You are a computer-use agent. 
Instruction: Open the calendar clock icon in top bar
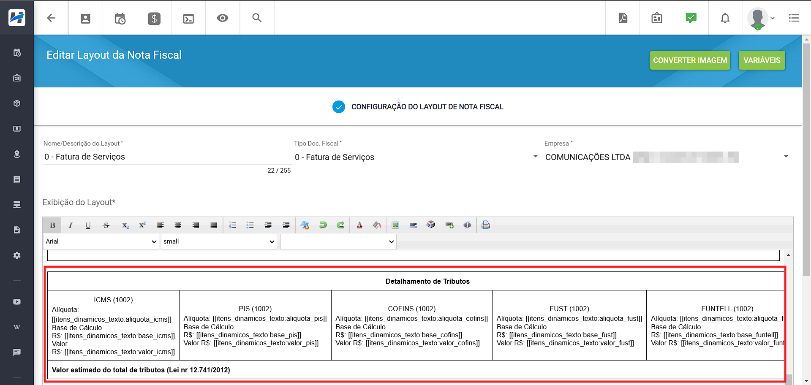click(120, 19)
